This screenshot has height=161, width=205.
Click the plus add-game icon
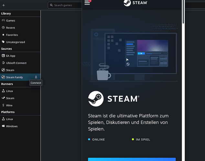(x=4, y=5)
